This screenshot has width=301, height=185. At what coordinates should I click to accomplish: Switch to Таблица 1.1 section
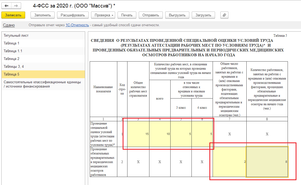(x=43, y=51)
